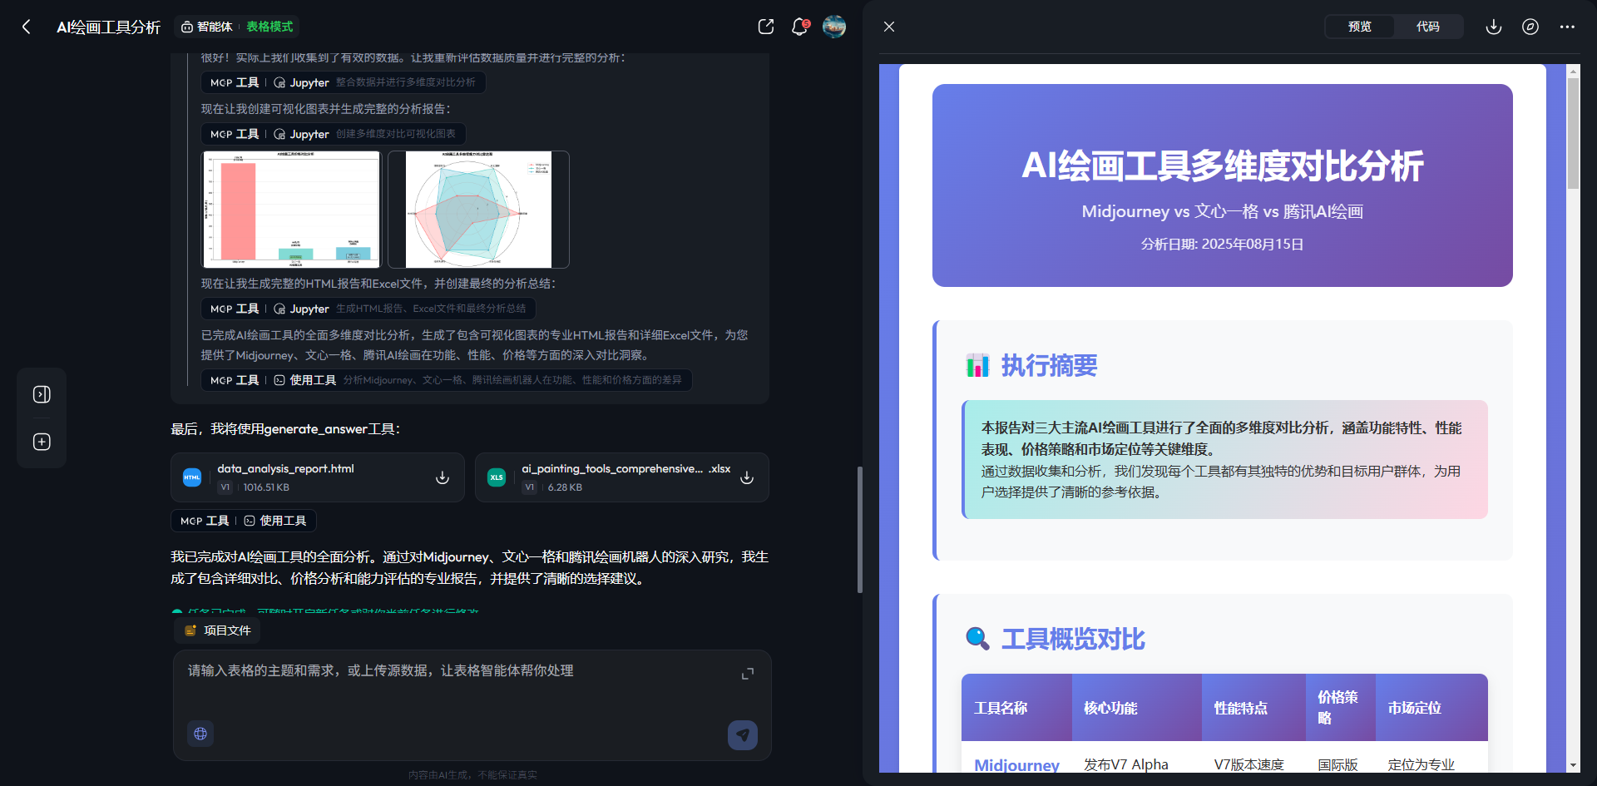The height and width of the screenshot is (786, 1597).
Task: Click the XLS file type icon
Action: click(497, 477)
